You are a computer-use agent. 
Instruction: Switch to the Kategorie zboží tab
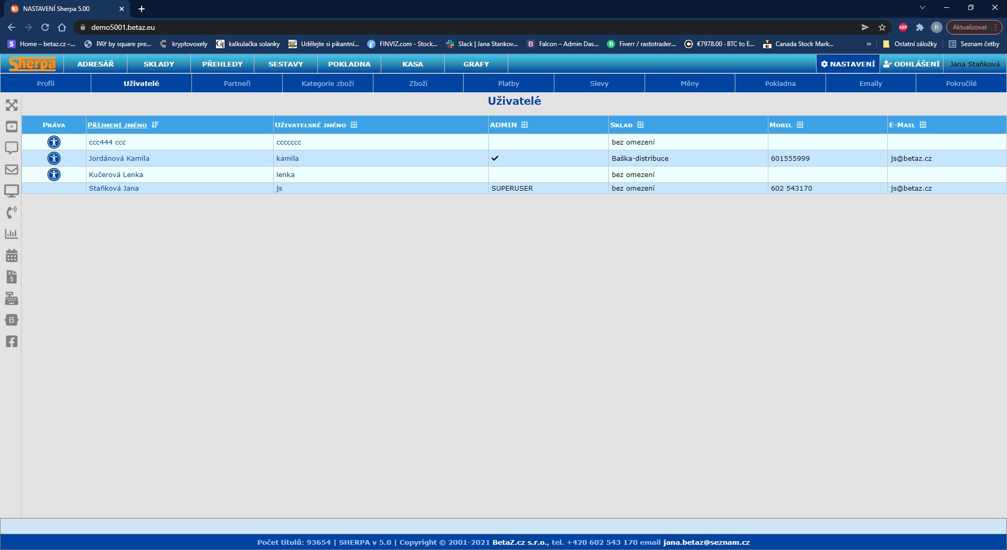(328, 83)
